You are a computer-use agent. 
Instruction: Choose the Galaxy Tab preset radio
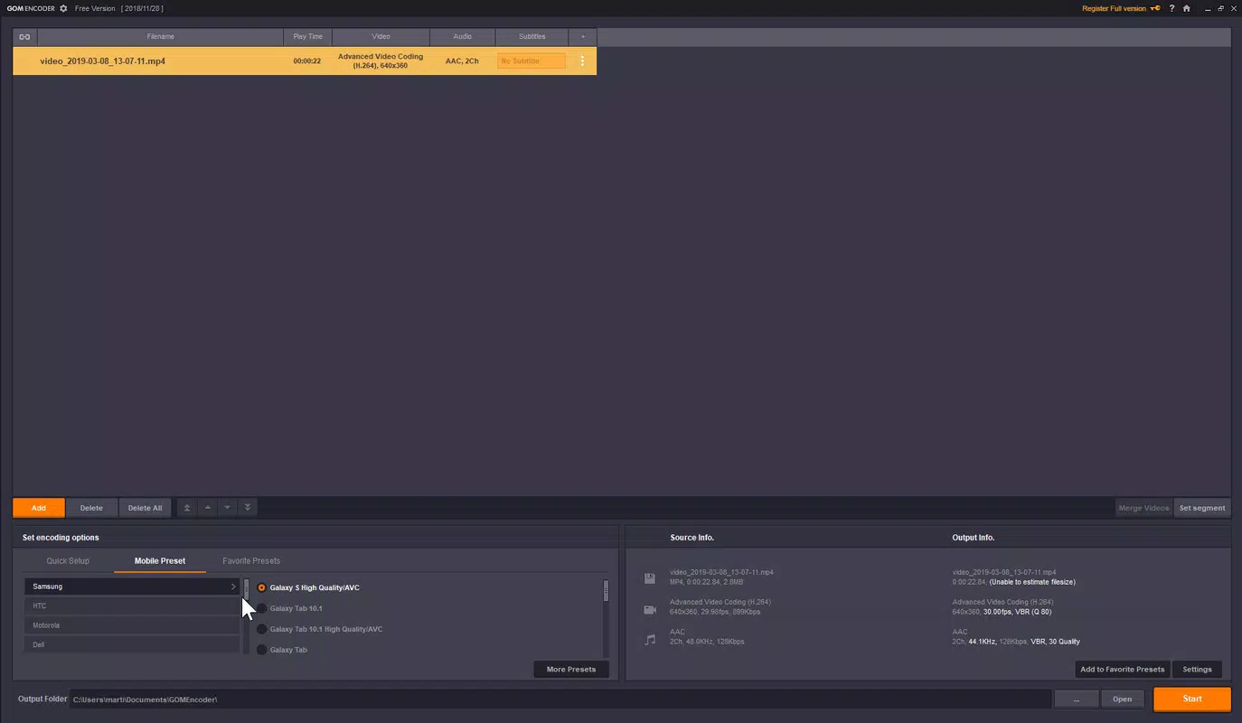coord(262,650)
